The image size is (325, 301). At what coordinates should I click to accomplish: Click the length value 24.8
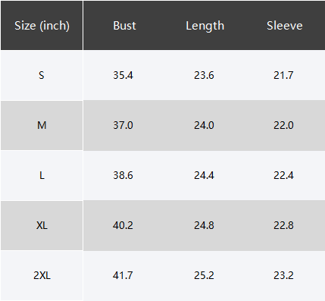(x=204, y=225)
